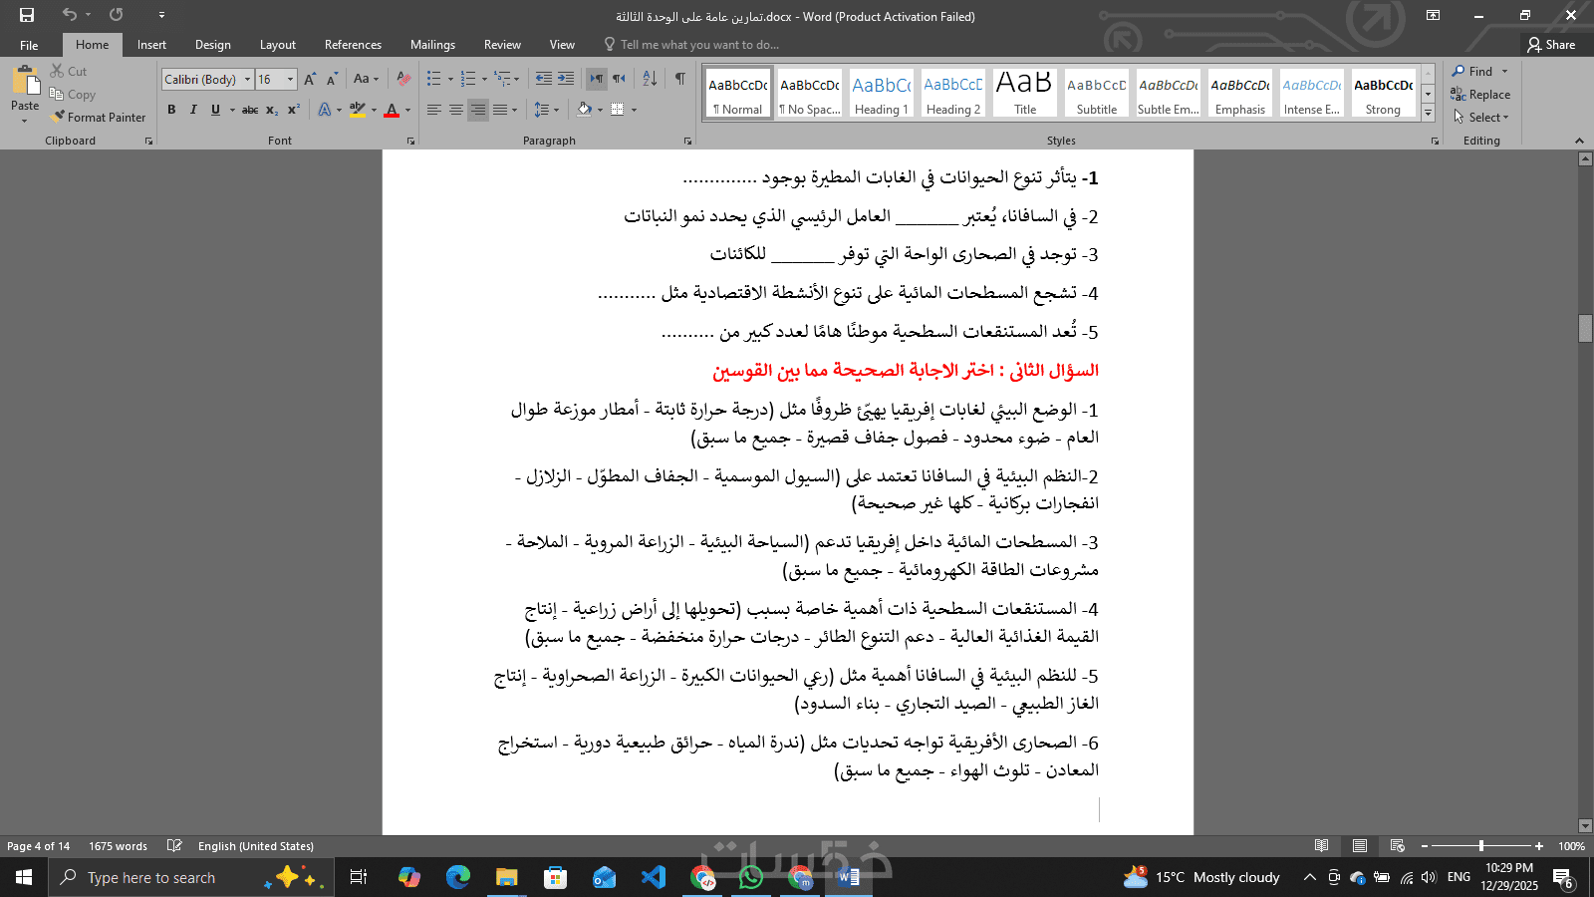The height and width of the screenshot is (897, 1594).
Task: Increase font size with Grow Font icon
Action: (310, 80)
